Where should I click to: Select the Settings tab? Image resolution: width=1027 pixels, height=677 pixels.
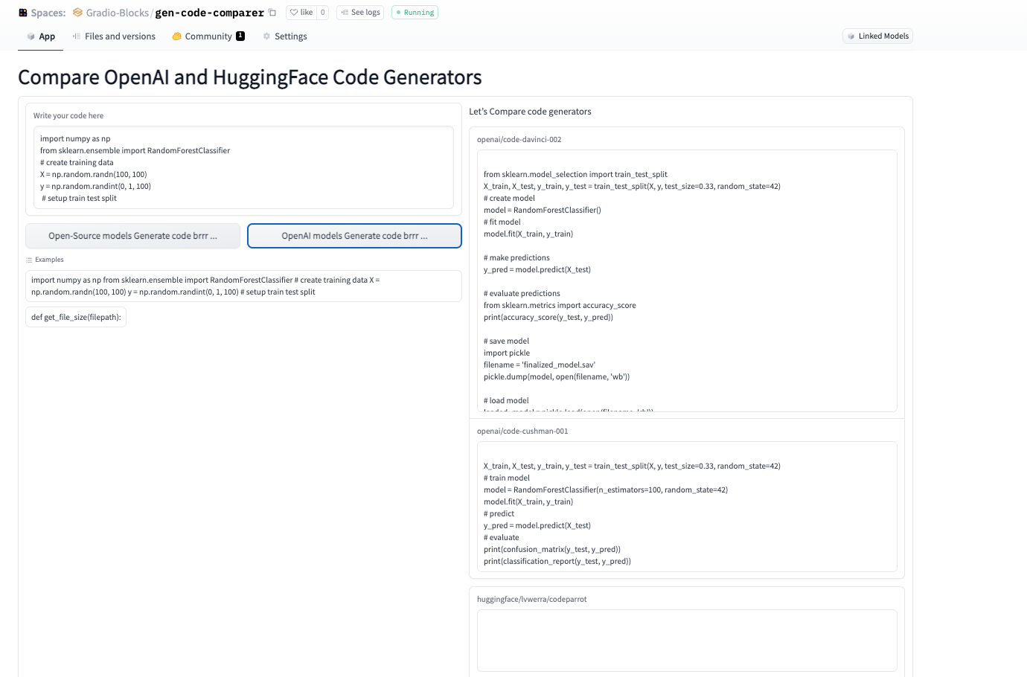point(290,36)
